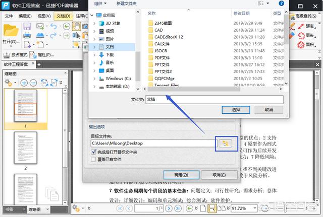The image size is (323, 217).
Task: Enable the overwrite existing files checkbox
Action: (x=93, y=159)
